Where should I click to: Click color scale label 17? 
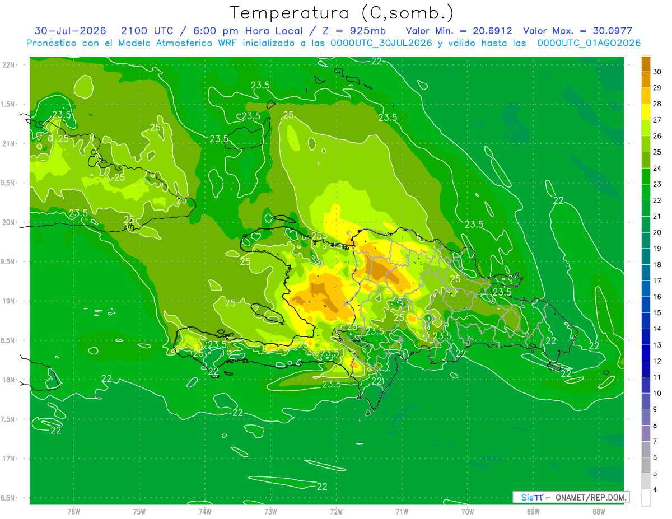point(657,280)
